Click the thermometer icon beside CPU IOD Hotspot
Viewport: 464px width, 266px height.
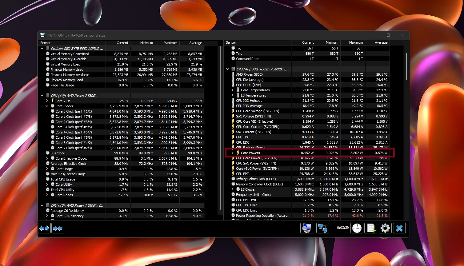pos(233,101)
